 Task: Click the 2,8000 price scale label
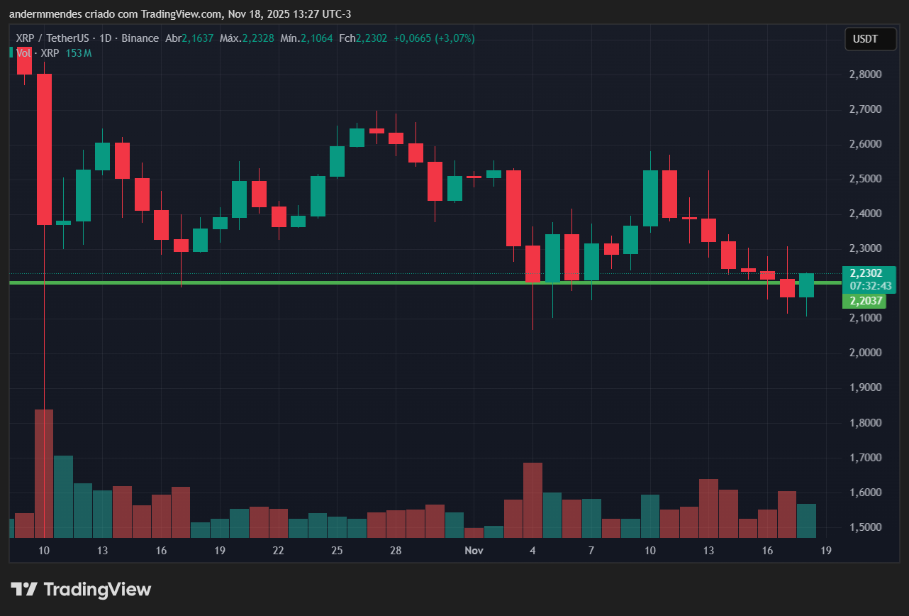point(866,74)
